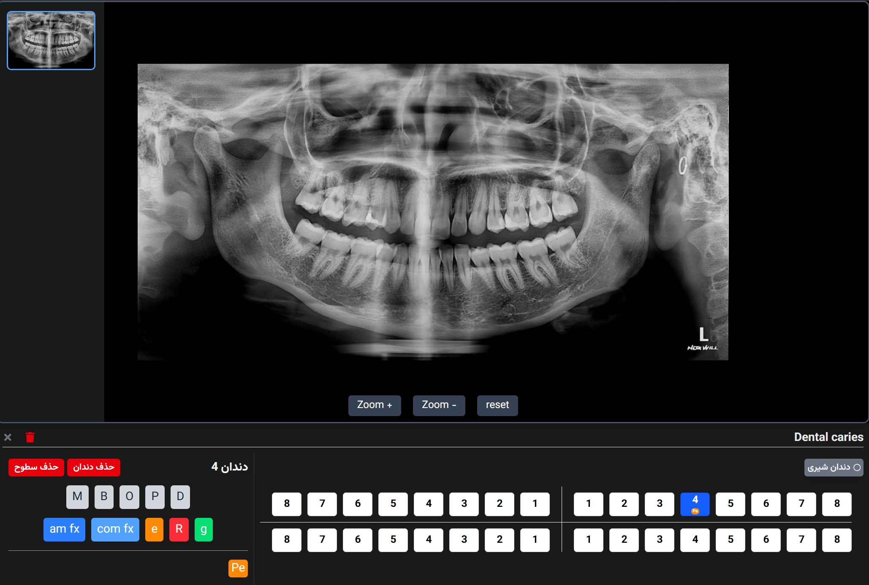Viewport: 869px width, 585px height.
Task: Choose the P tooth surface
Action: [x=155, y=496]
